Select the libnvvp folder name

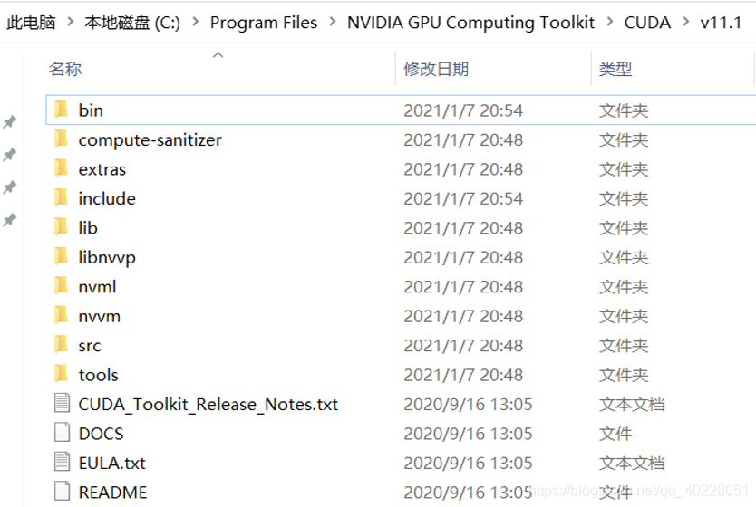(107, 257)
